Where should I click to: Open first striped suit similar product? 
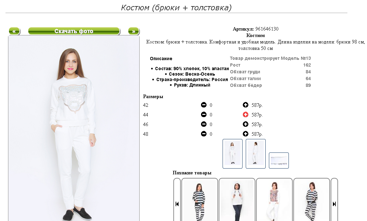click(200, 200)
